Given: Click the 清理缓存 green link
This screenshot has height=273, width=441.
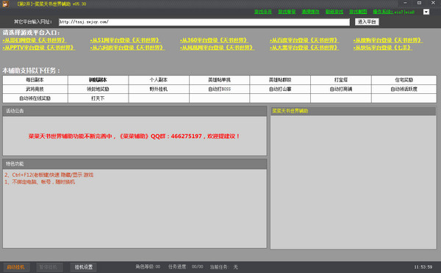Looking at the screenshot, I should coord(310,12).
